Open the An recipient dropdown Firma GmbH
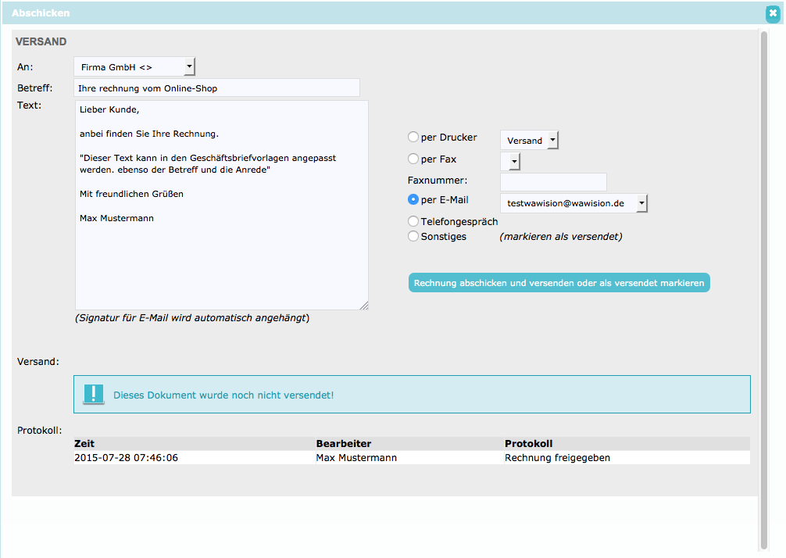The height and width of the screenshot is (558, 786). click(x=134, y=66)
